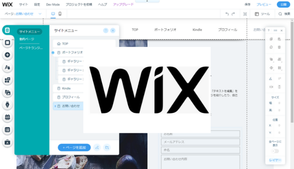294x169 pixels.
Task: Open the Dev Mode menu
Action: [x=53, y=5]
